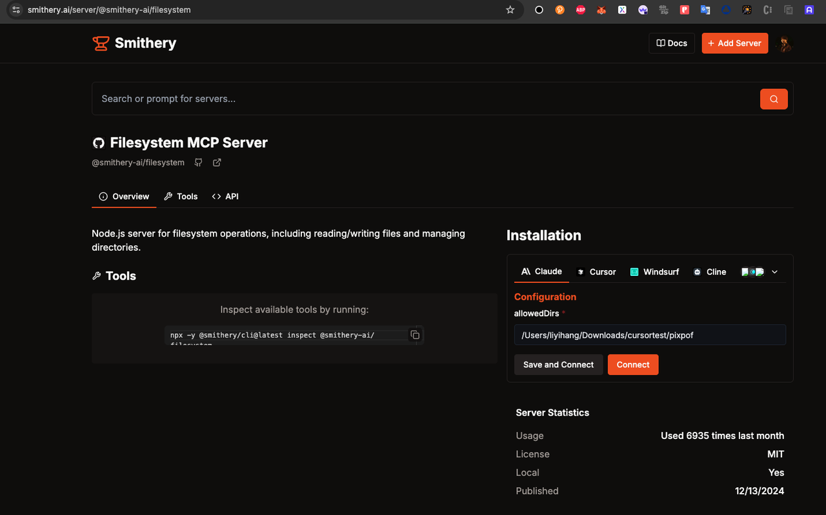Open the purple crown extension icon
Image resolution: width=826 pixels, height=515 pixels.
643,10
